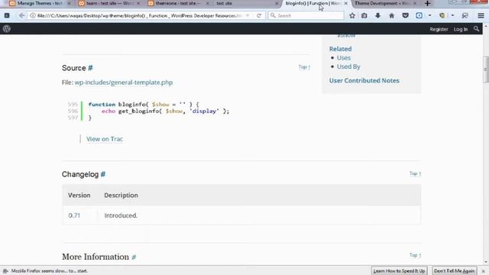Screen dimensions: 489x275
Task: Open the Uses link in sidebar
Action: [344, 58]
